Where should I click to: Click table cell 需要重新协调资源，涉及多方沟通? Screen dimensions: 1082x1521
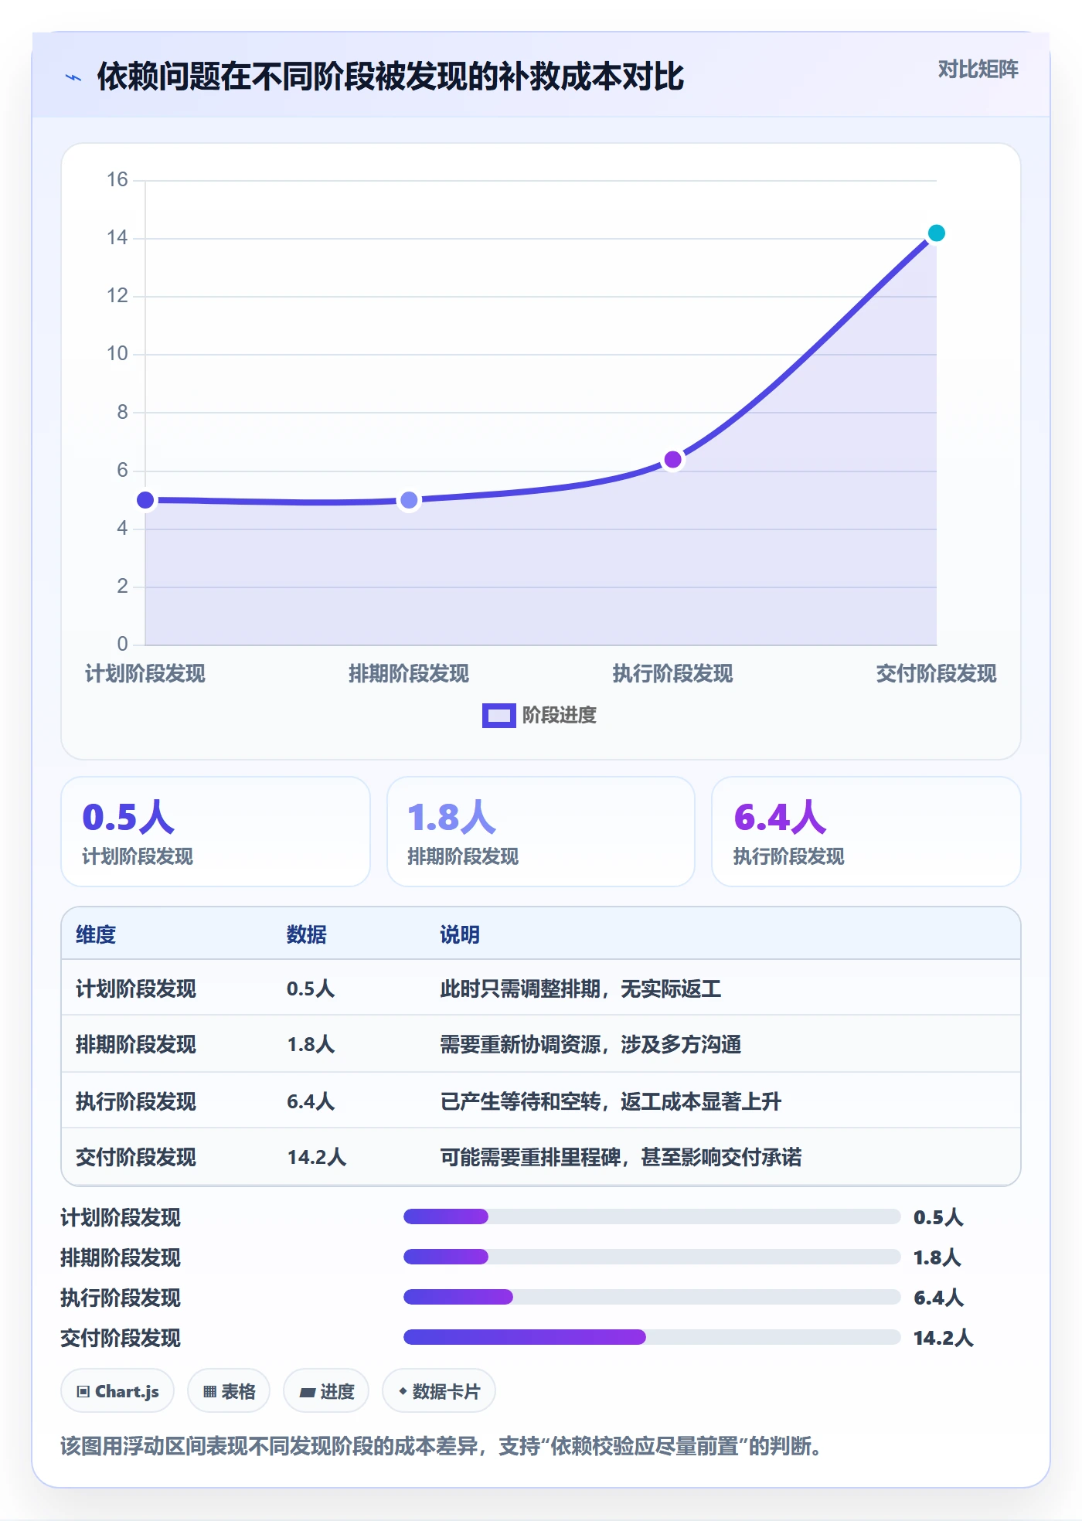tap(590, 1044)
